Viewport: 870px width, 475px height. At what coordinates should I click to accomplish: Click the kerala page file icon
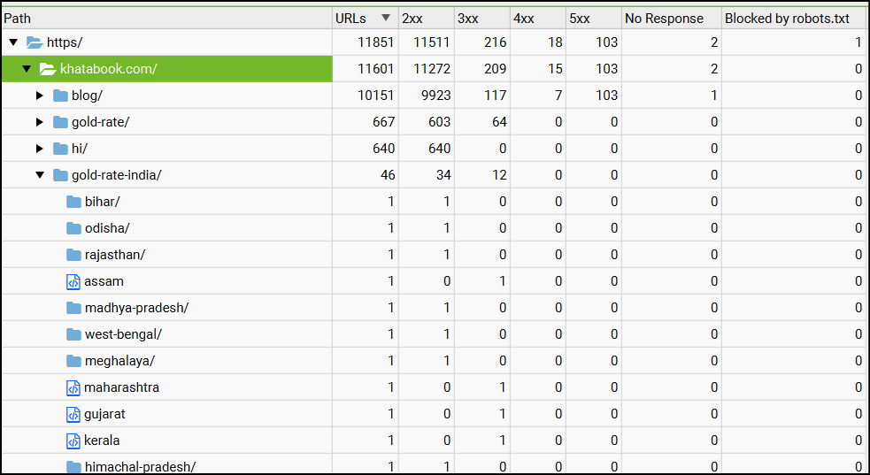[73, 441]
